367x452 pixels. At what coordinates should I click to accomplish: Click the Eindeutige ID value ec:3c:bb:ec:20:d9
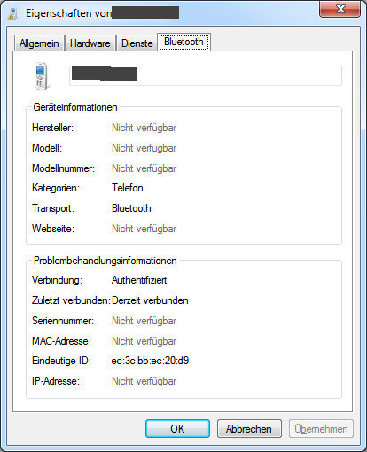150,361
